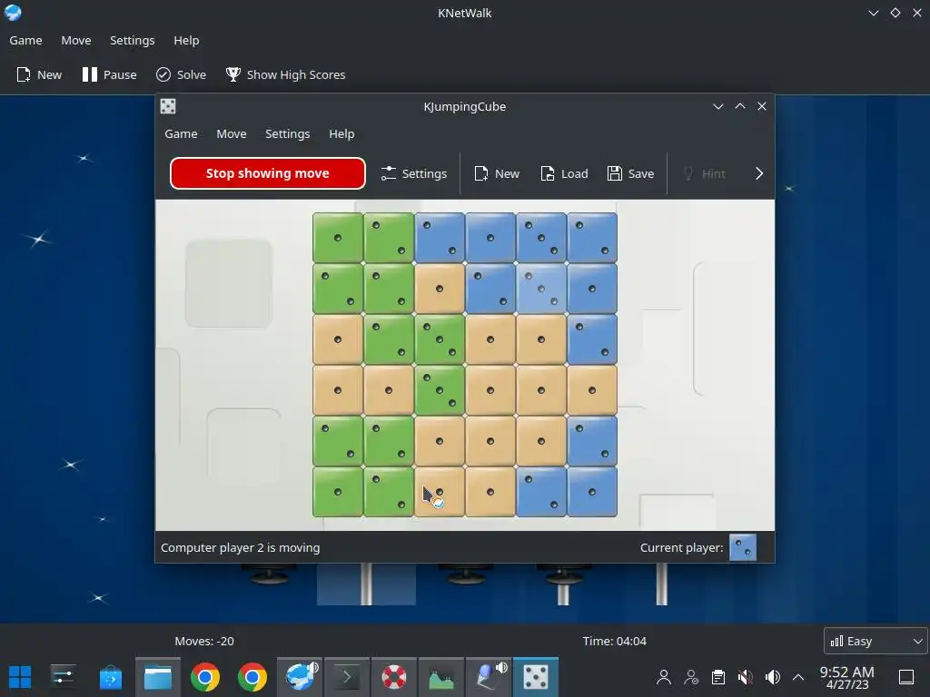The width and height of the screenshot is (930, 697).
Task: Open the store shopping bag taskbar icon
Action: click(x=110, y=677)
